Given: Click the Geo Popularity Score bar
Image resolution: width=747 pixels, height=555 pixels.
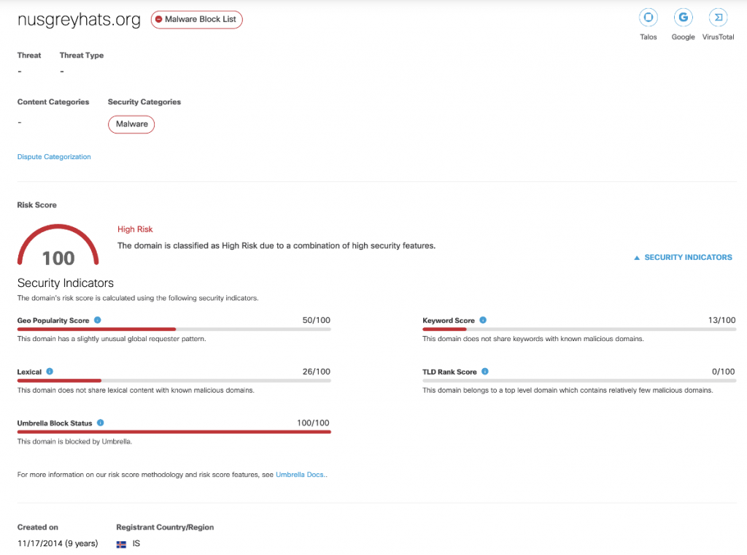Looking at the screenshot, I should (x=174, y=329).
